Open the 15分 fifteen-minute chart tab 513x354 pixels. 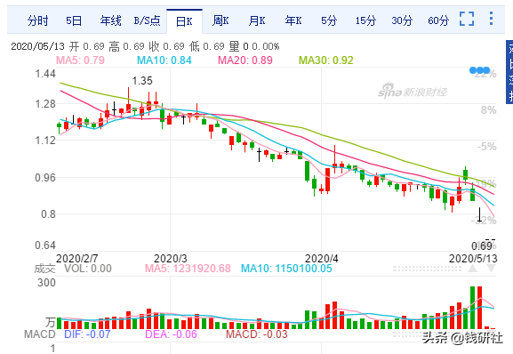click(x=365, y=21)
